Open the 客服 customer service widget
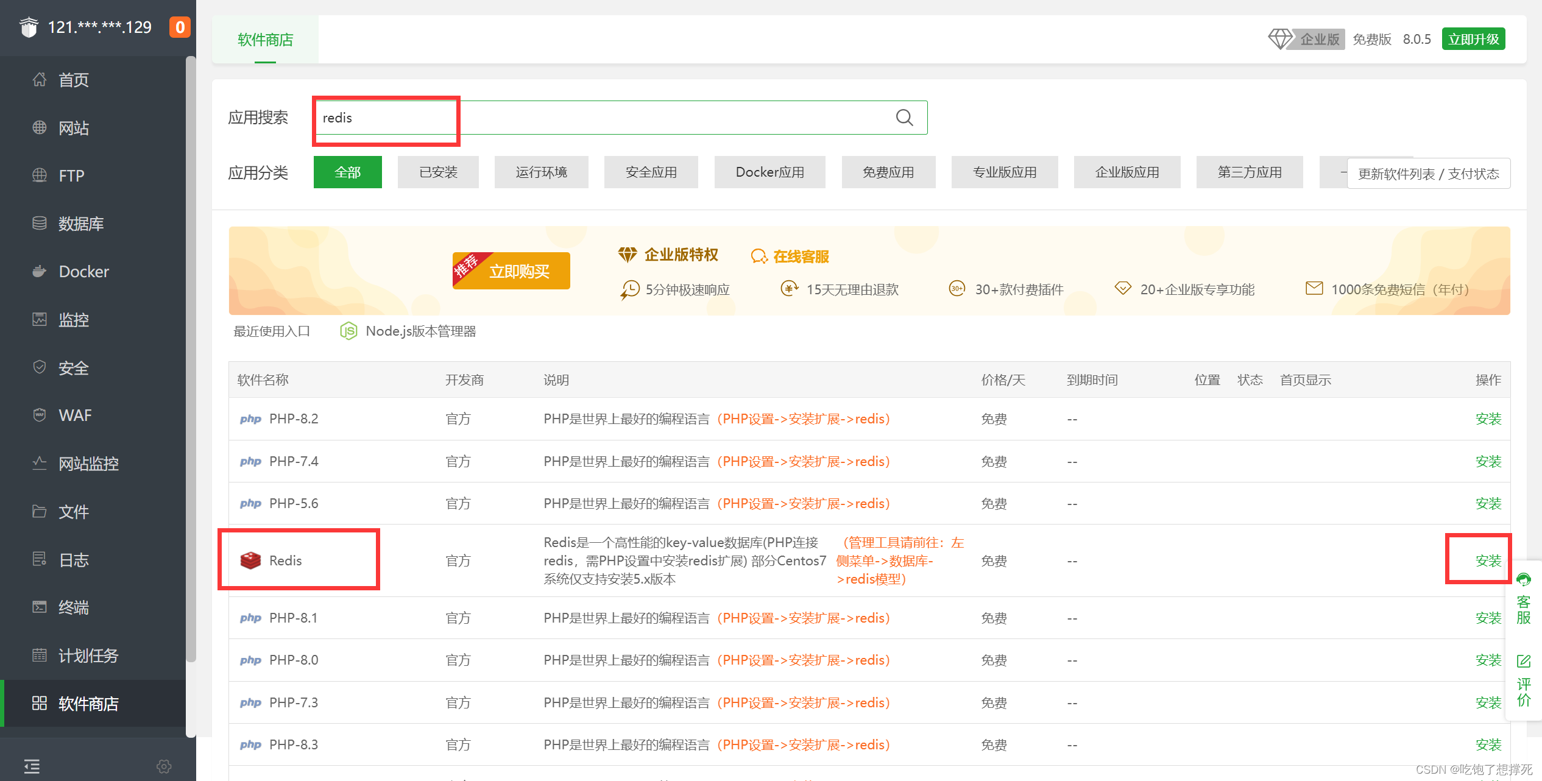Screen dimensions: 1542x781 (1523, 599)
